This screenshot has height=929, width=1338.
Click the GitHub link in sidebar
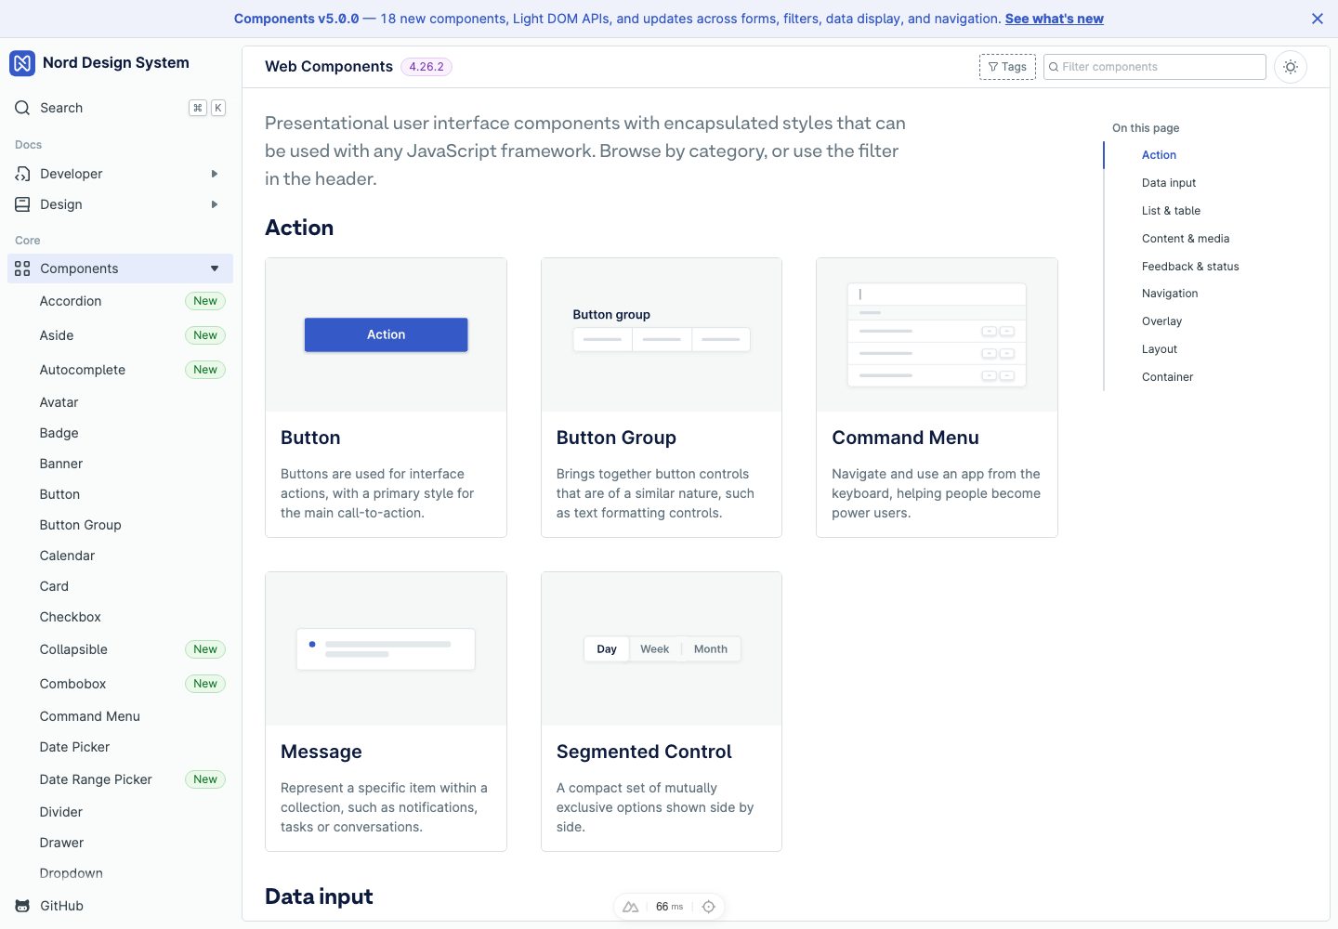[61, 906]
